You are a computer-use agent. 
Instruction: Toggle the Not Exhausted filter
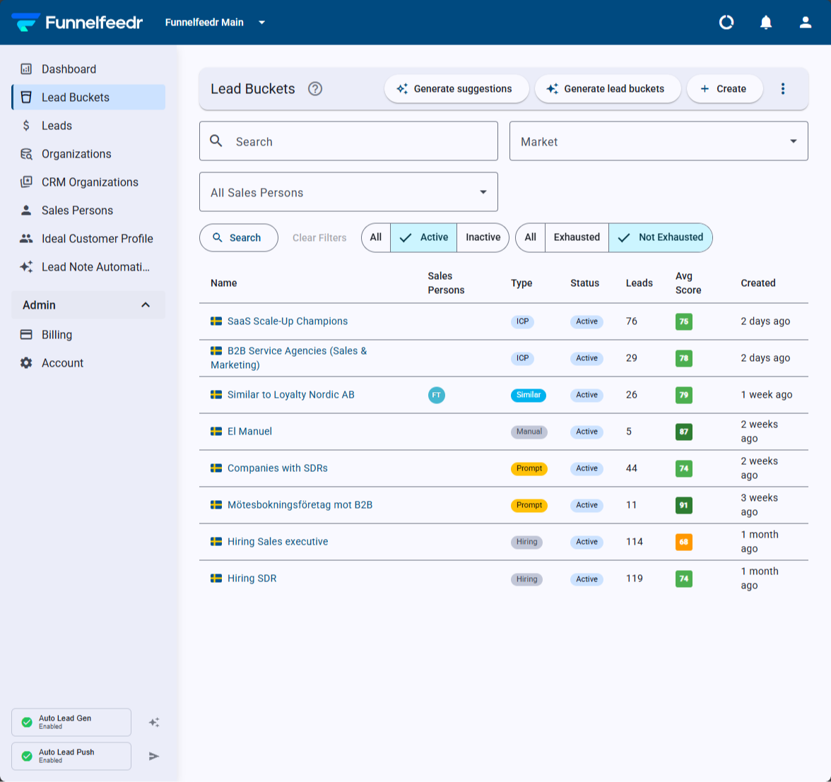click(x=660, y=237)
